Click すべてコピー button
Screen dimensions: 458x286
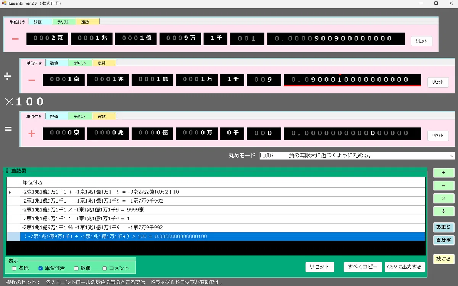point(363,267)
